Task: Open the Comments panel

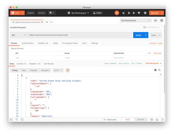Action: point(151,27)
